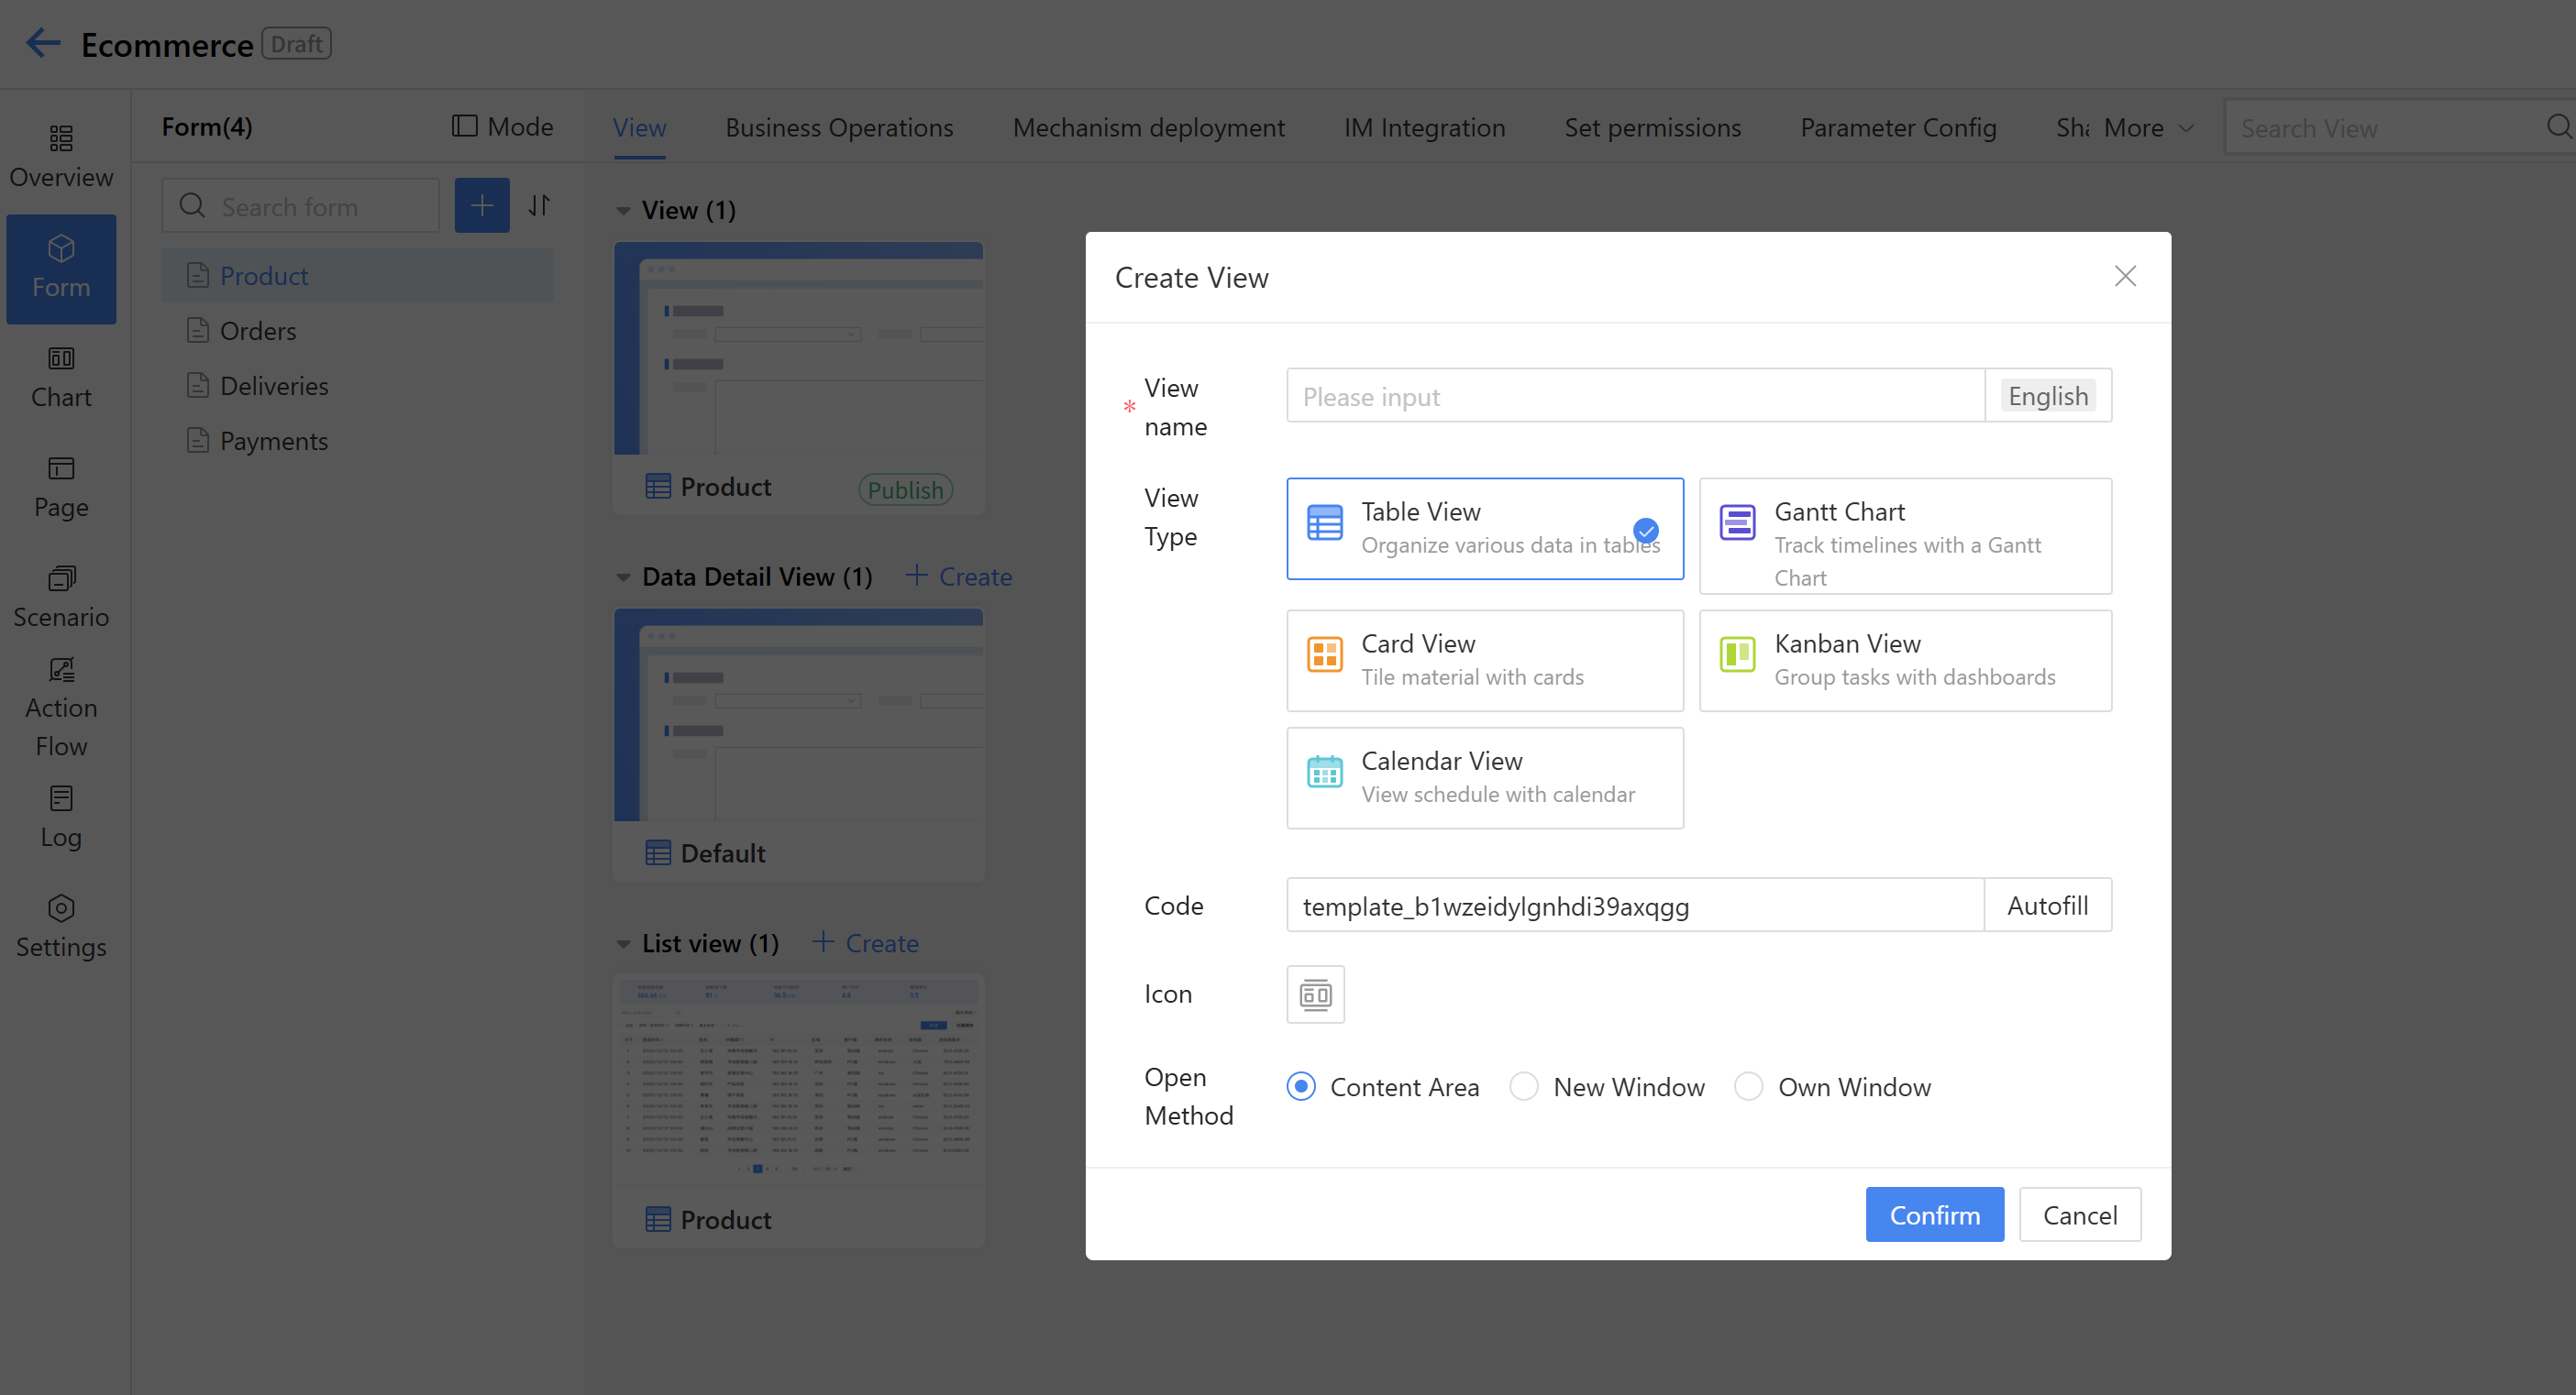This screenshot has width=2576, height=1395.
Task: Click the sort forms icon
Action: [539, 206]
